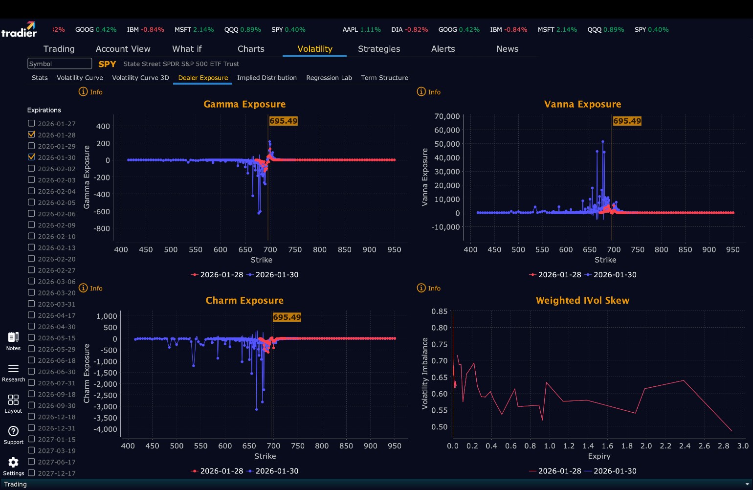Uncheck the 2026-01-28 expiration
The image size is (753, 490).
pos(31,134)
